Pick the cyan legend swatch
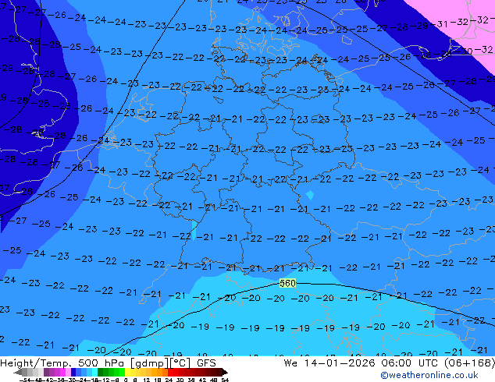 tap(95, 373)
